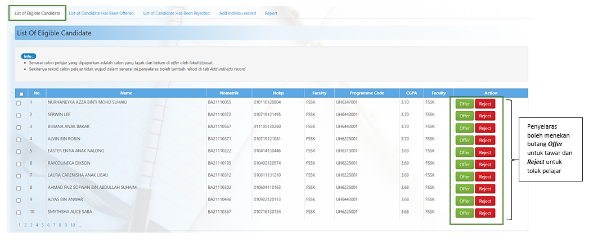
Task: Go to page 2 of the list
Action: (25, 225)
